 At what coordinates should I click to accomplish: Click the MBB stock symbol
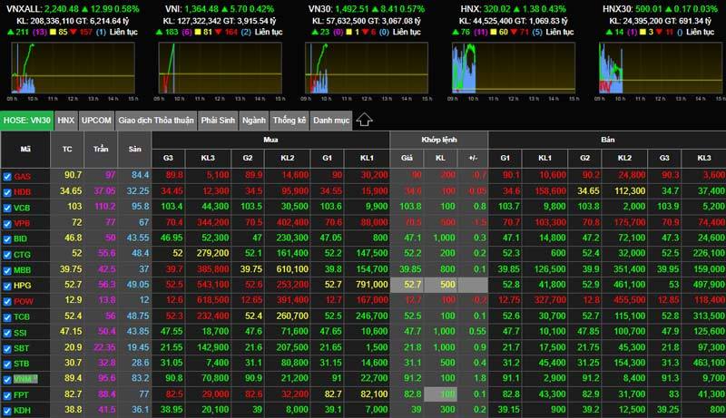(24, 270)
